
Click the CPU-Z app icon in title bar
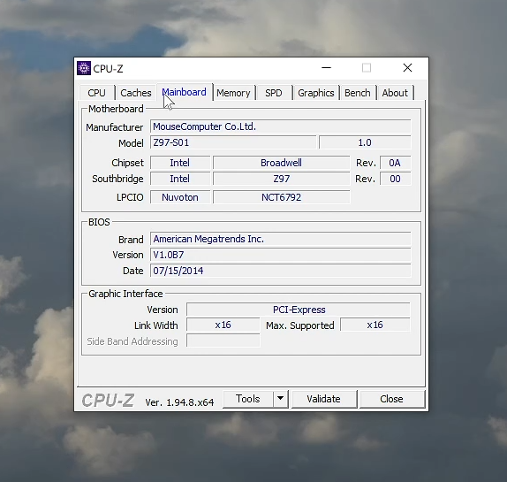(x=84, y=68)
